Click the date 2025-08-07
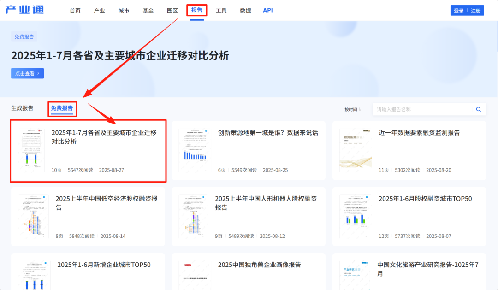Screen dimensions: 498x290 pyautogui.click(x=439, y=236)
